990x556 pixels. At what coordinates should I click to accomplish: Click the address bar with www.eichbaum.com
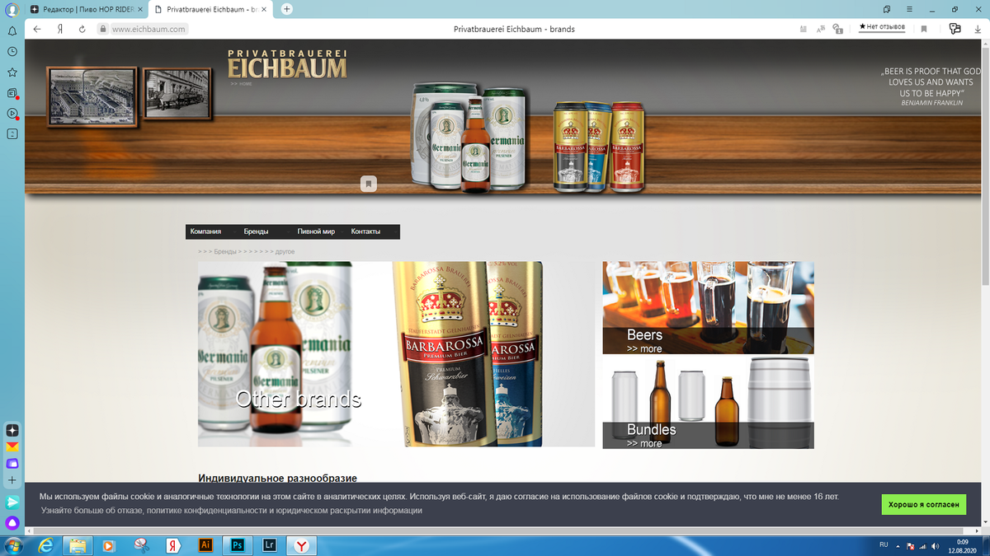(148, 29)
